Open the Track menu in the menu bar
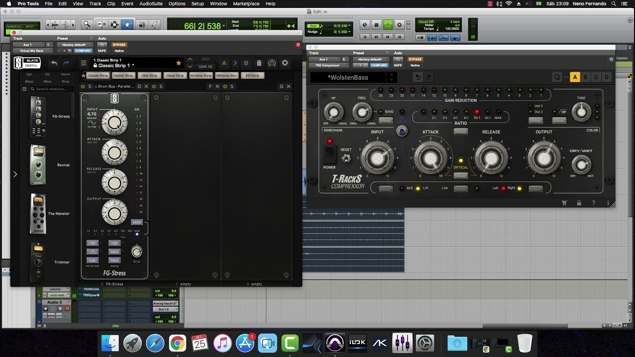This screenshot has height=357, width=635. [95, 3]
